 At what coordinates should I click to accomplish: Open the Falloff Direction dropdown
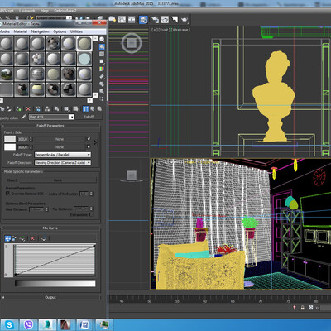(63, 163)
